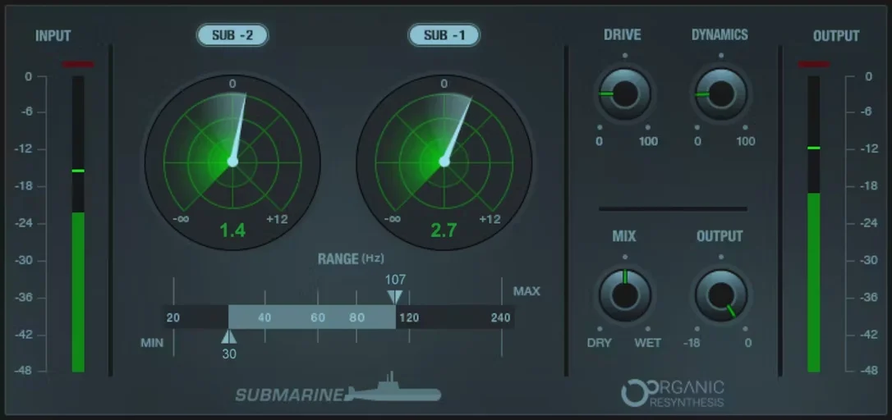Toggle the SUB -1 button
The width and height of the screenshot is (892, 420).
click(x=444, y=35)
